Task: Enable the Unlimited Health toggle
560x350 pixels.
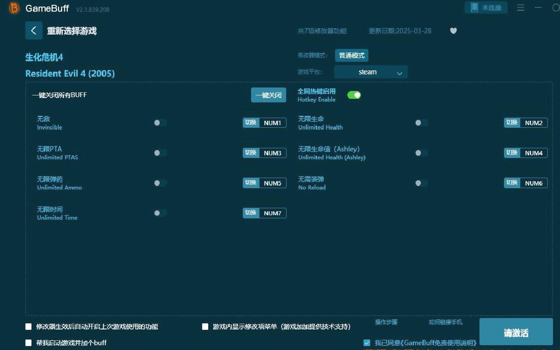Action: pyautogui.click(x=421, y=123)
